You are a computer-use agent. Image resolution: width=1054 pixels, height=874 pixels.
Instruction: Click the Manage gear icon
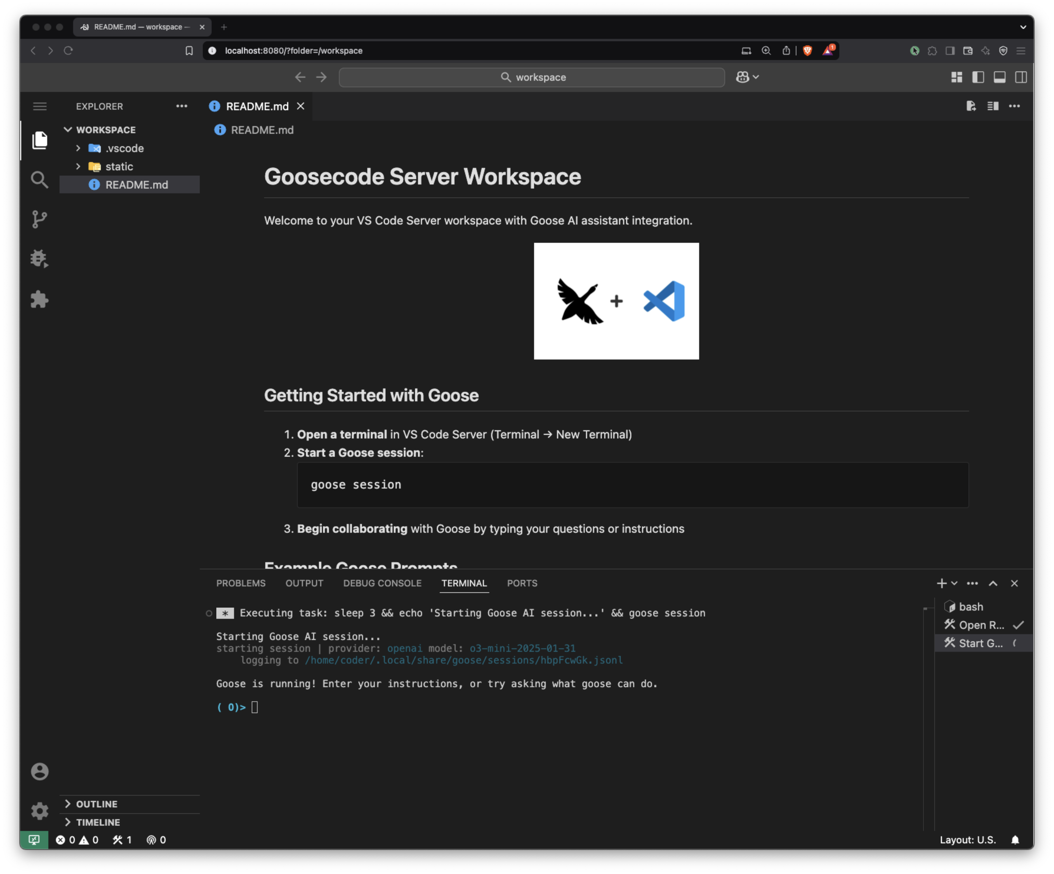click(x=39, y=811)
